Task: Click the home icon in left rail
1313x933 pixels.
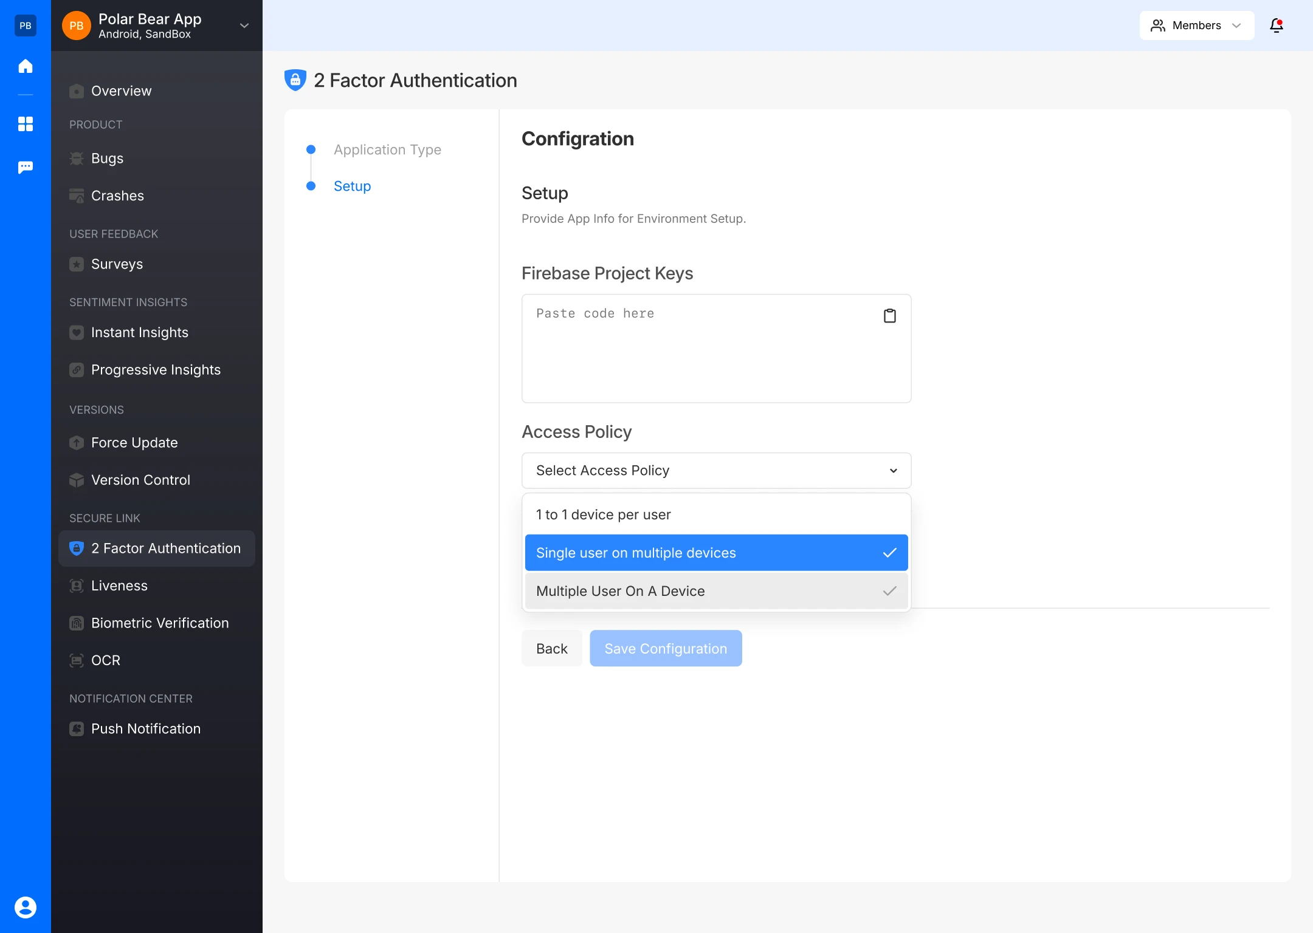Action: coord(26,66)
